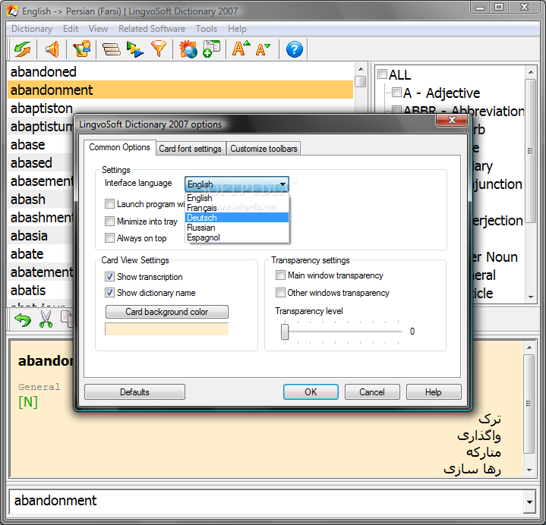
Task: Enable Main window transparency checkbox
Action: tap(280, 275)
